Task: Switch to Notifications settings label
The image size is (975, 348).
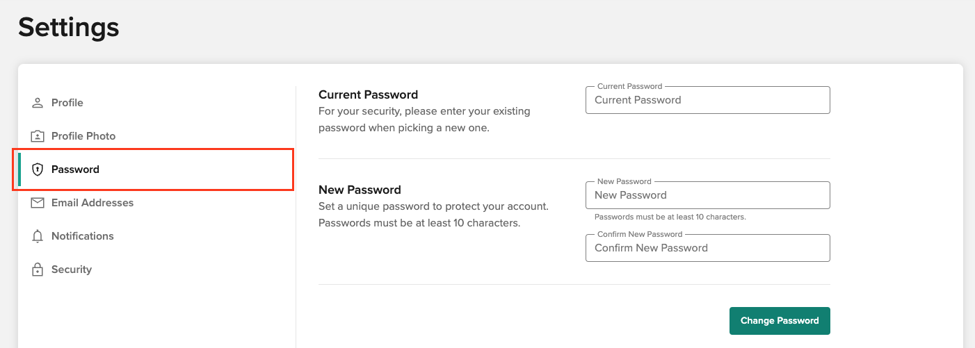Action: tap(83, 236)
